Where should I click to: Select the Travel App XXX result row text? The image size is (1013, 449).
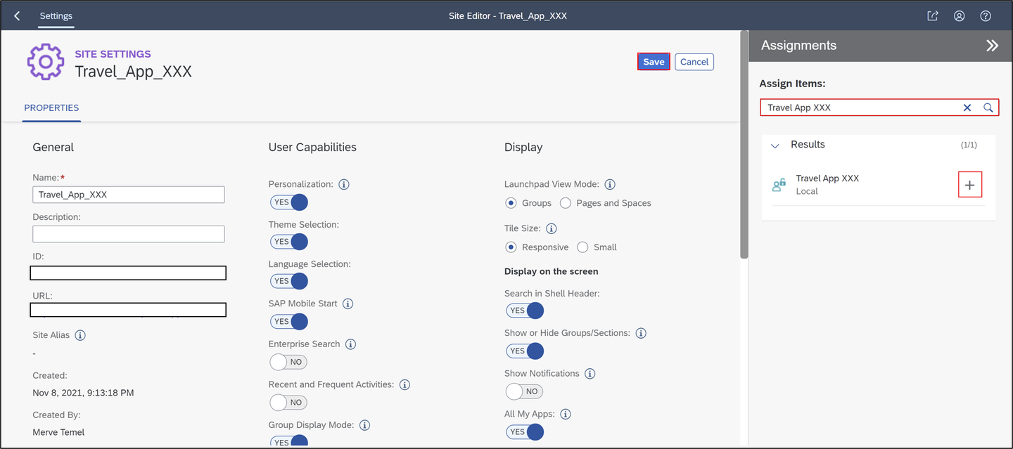tap(827, 178)
